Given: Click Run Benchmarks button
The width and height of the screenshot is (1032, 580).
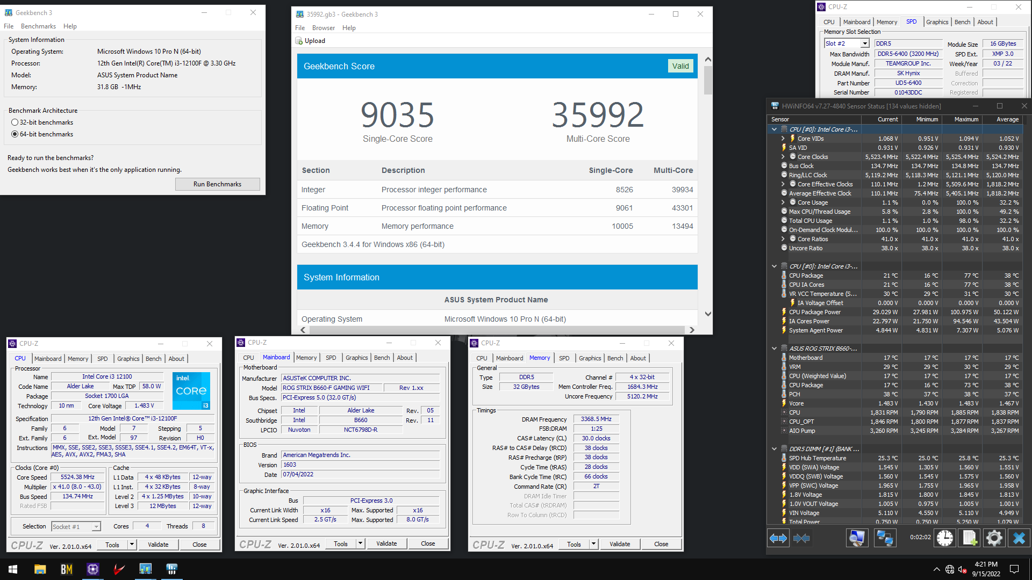Looking at the screenshot, I should [217, 184].
